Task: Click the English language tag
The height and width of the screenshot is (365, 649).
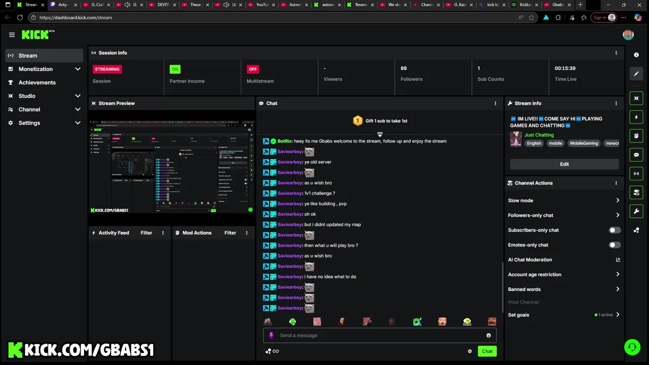Action: [534, 143]
